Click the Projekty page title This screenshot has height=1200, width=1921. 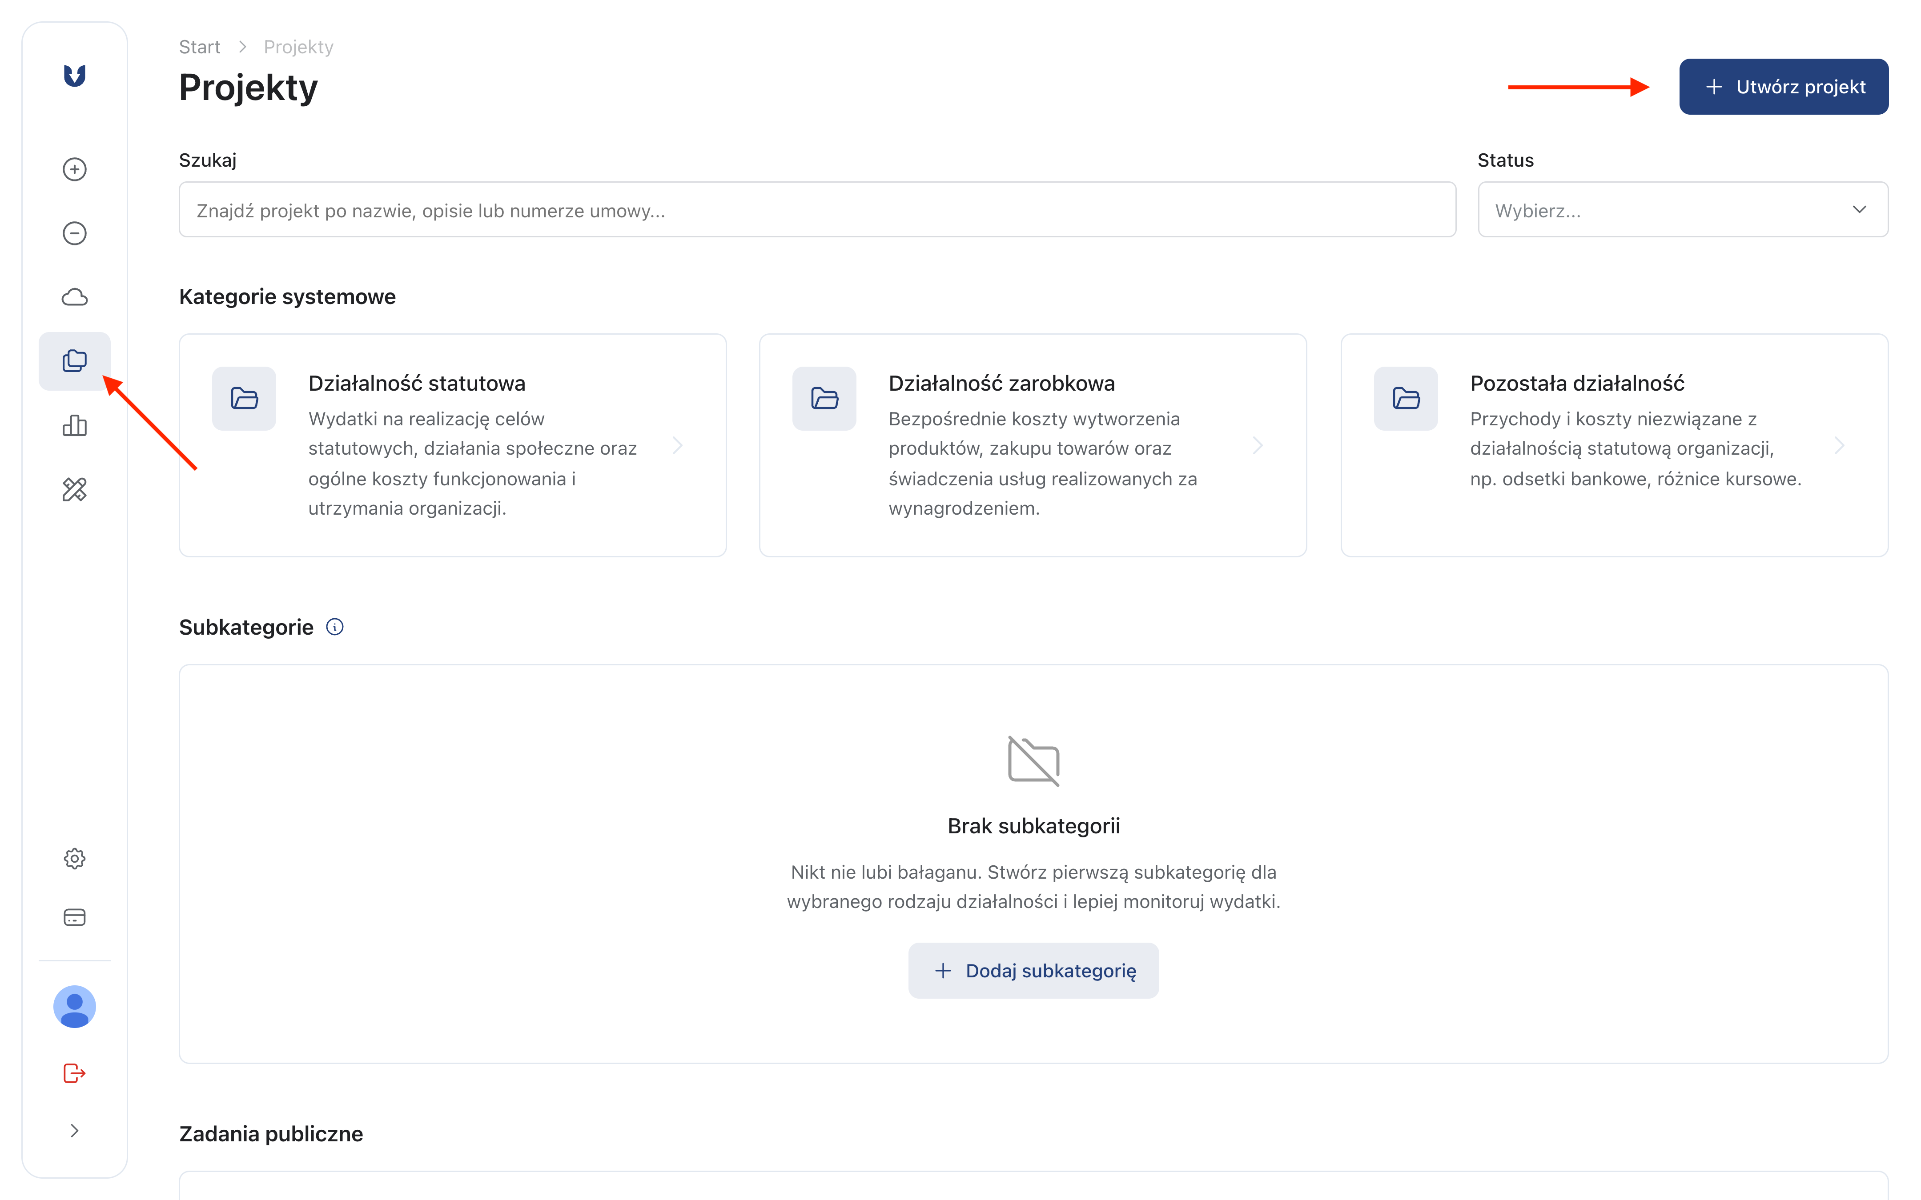click(x=249, y=87)
